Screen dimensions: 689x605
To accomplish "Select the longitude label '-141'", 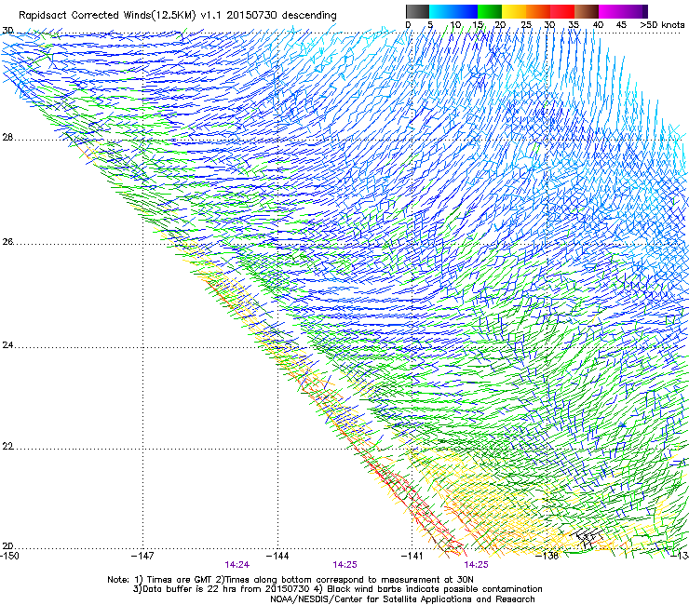I will click(412, 556).
